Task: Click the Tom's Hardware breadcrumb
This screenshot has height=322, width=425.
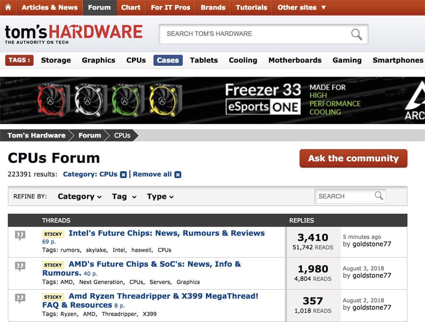Action: click(x=36, y=135)
